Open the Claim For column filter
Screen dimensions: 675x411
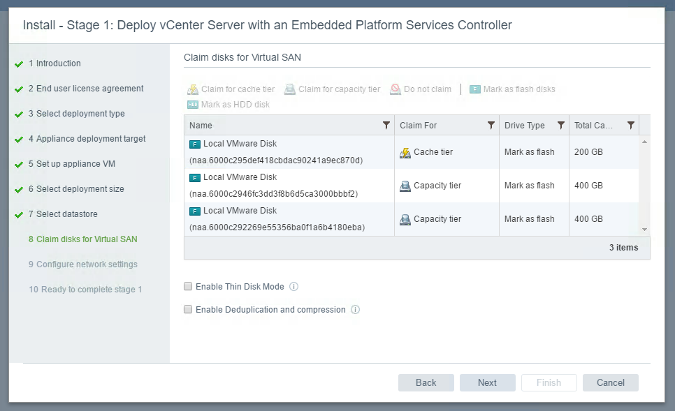point(491,125)
